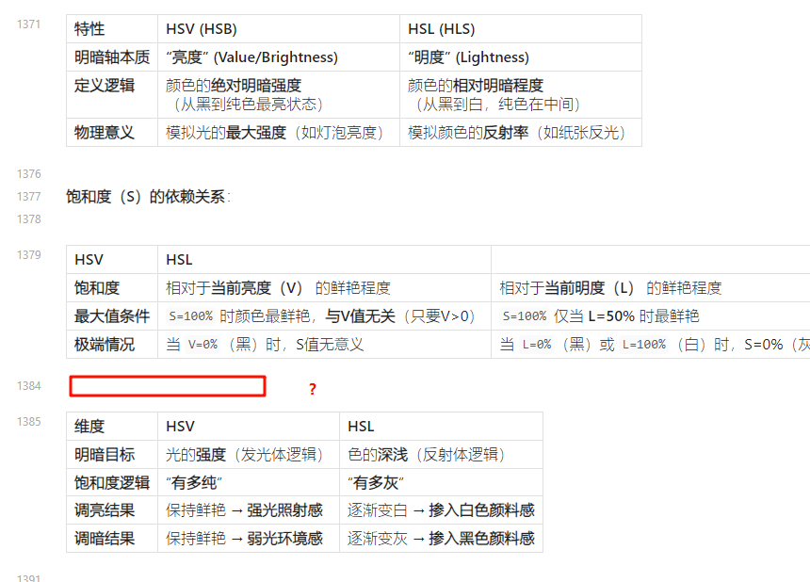
Task: Click line number 1377 in the gutter
Action: point(28,197)
